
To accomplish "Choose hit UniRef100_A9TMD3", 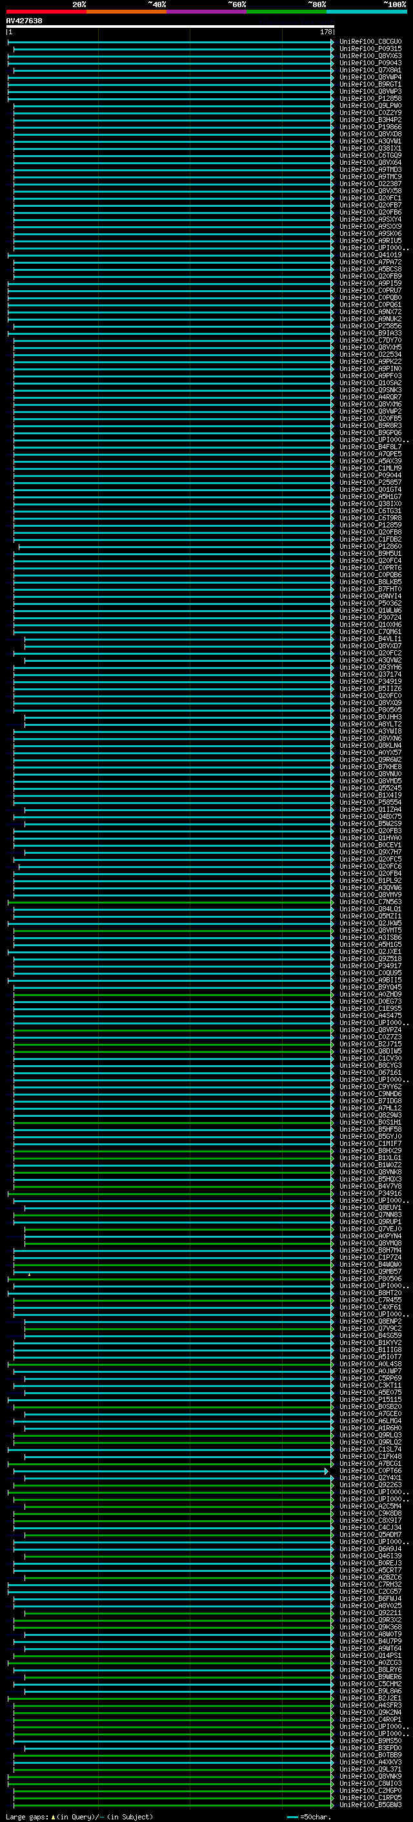I will 370,170.
